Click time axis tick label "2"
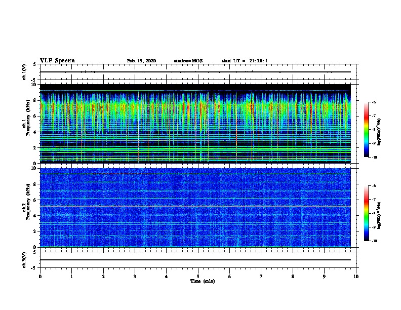This screenshot has width=401, height=310. 103,276
